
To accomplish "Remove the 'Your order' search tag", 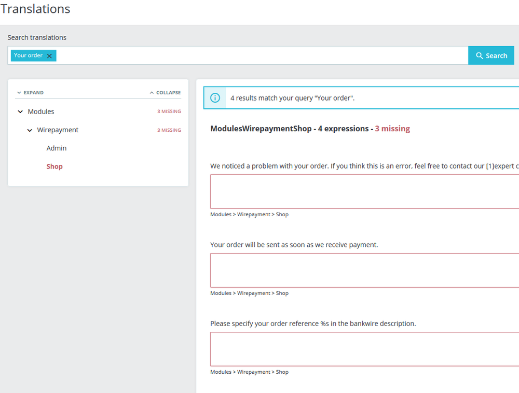I will tap(49, 56).
